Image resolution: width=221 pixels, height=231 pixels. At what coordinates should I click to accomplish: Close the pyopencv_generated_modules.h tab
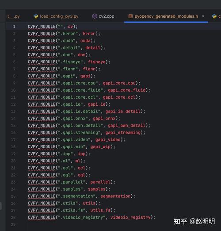203,16
